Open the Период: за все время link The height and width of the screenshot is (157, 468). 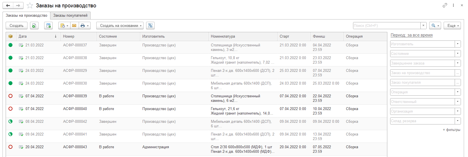411,35
